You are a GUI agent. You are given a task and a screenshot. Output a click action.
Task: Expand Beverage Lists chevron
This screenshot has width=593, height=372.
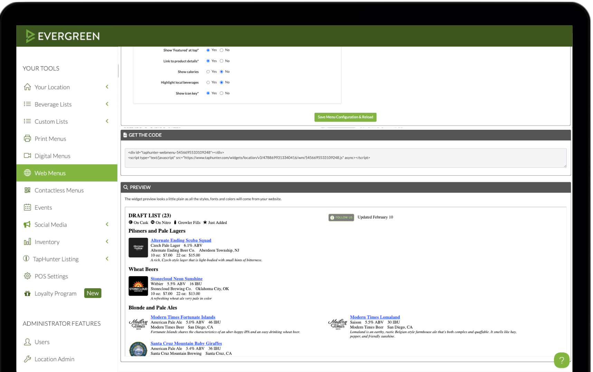pyautogui.click(x=107, y=104)
